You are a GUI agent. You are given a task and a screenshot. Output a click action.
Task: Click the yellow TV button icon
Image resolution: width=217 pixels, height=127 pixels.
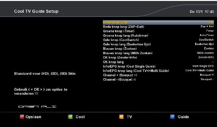tap(121, 117)
